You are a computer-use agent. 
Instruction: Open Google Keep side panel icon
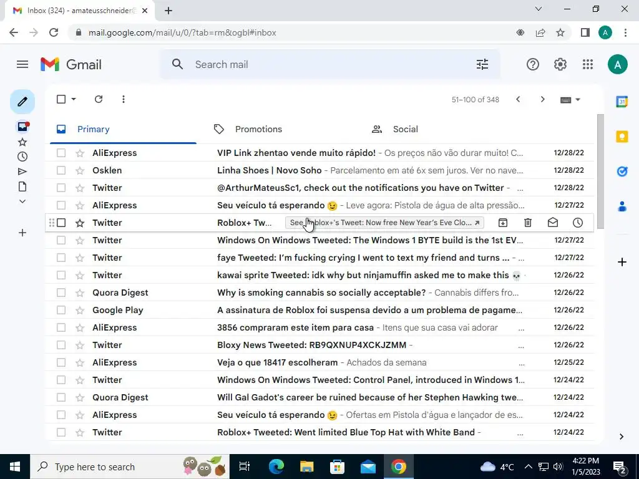point(622,137)
